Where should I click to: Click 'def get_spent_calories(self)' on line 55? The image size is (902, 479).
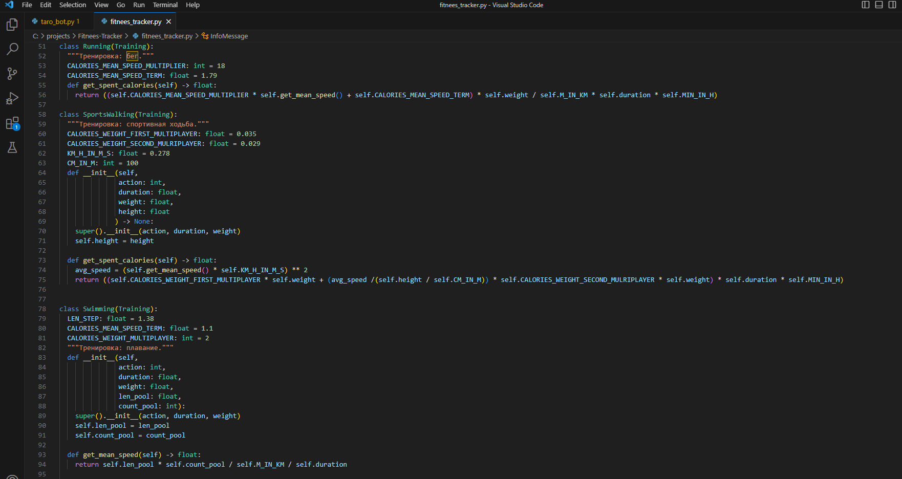pos(122,85)
